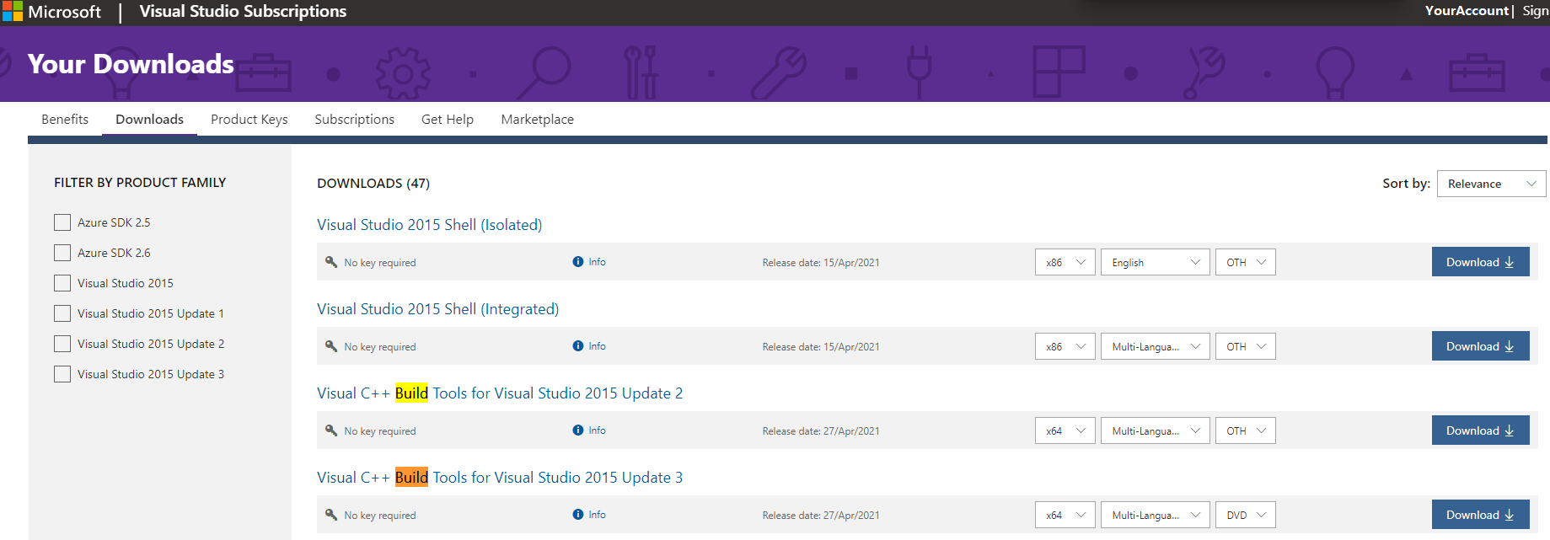Viewport: 1550px width, 540px height.
Task: Download Visual Studio 2015 Shell (Isolated)
Action: 1480,262
